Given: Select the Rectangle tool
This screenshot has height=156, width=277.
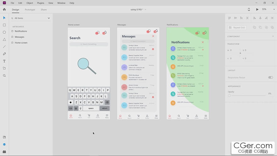Looking at the screenshot, I should [x=4, y=25].
